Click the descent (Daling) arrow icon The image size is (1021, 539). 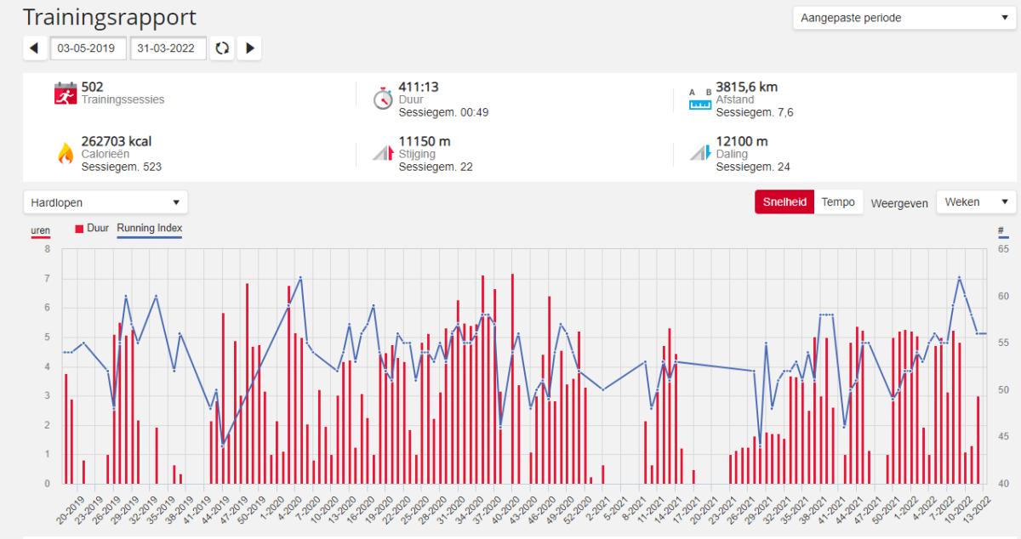tap(699, 153)
